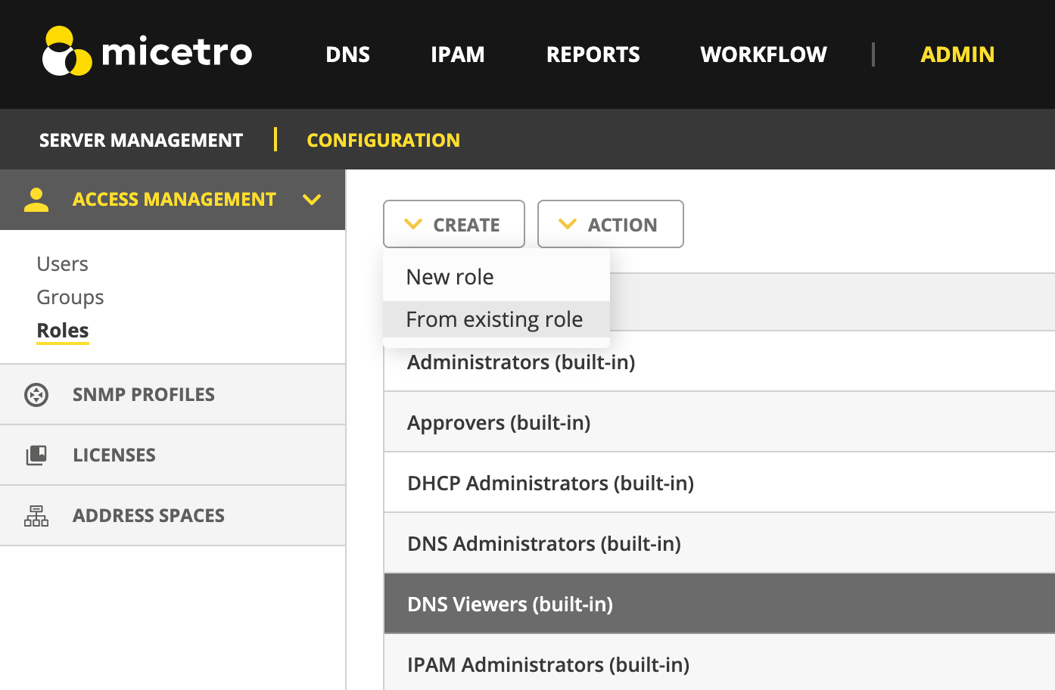
Task: Click the Address Spaces network icon
Action: click(36, 516)
